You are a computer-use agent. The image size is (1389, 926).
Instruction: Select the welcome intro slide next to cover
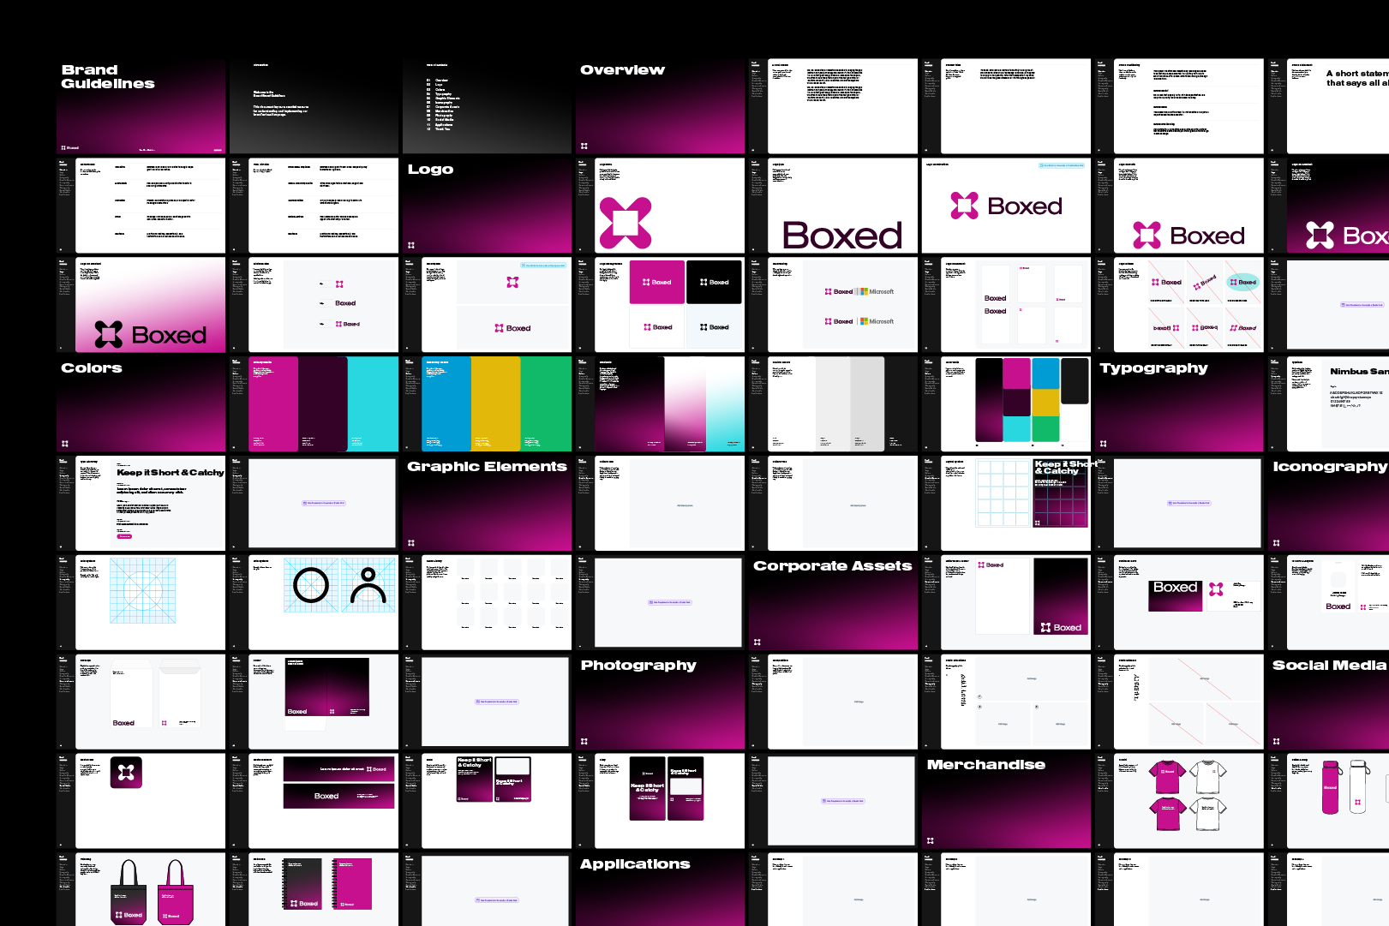pyautogui.click(x=314, y=106)
